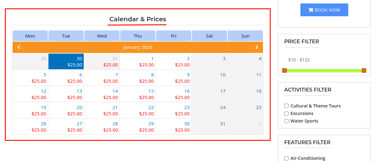Click the maximum price slider handle
The height and width of the screenshot is (162, 386).
point(364,71)
